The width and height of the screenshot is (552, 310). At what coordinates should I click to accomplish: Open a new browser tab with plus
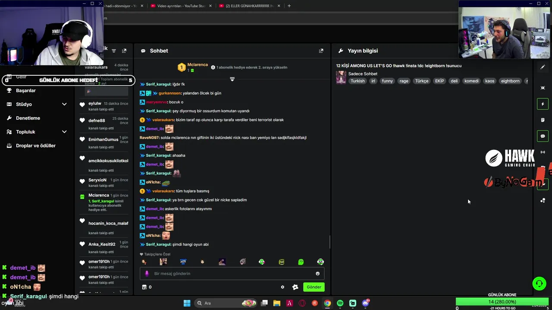[289, 6]
